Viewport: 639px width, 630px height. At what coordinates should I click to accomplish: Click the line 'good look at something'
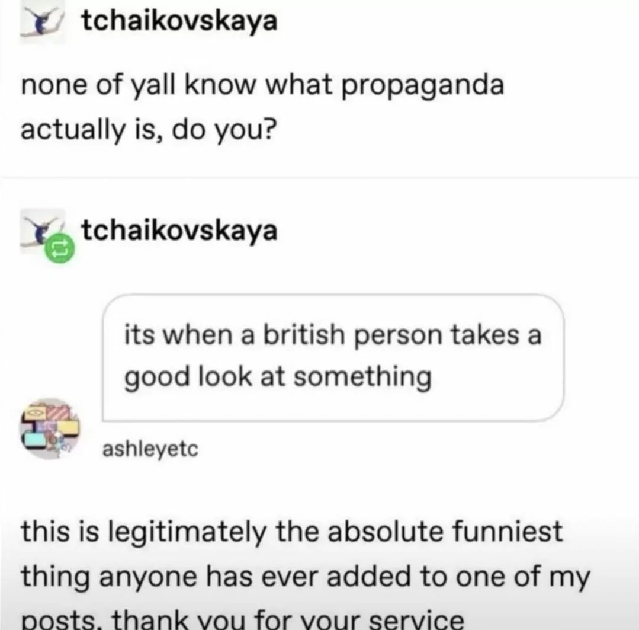tap(278, 377)
